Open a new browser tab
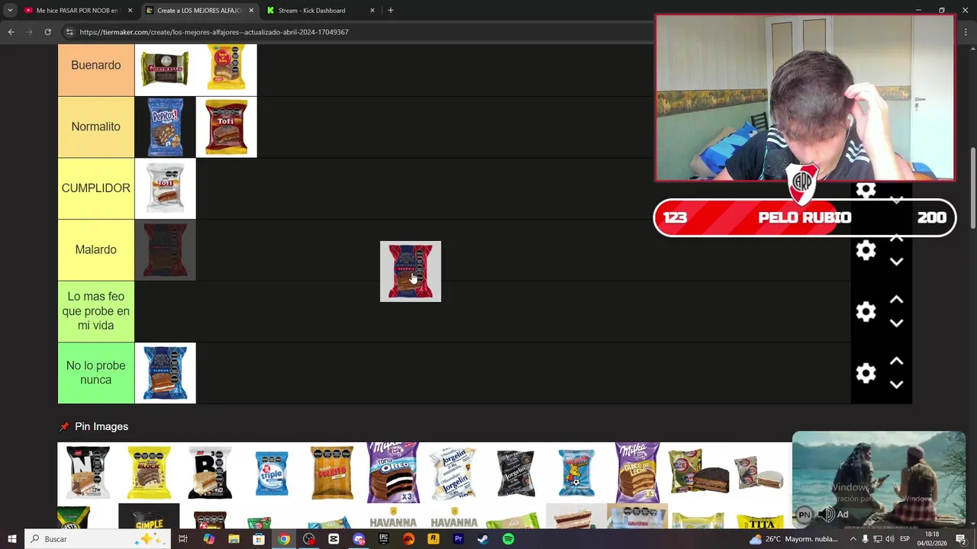This screenshot has height=549, width=977. 390,11
